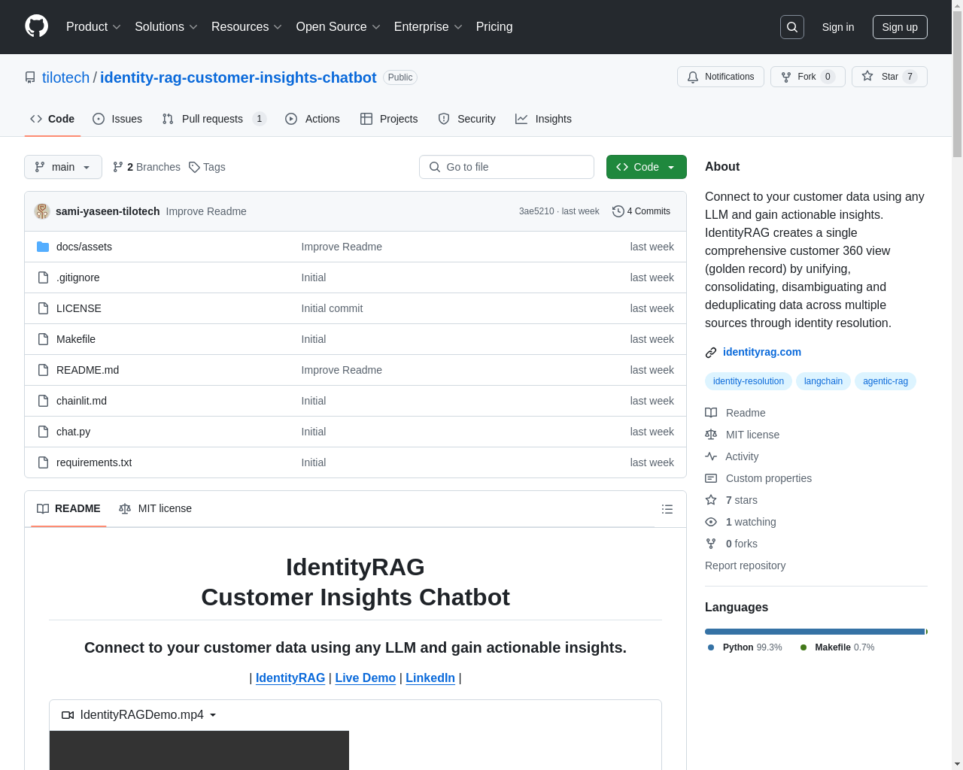The width and height of the screenshot is (963, 770).
Task: Click the forks icon in About sidebar
Action: [711, 544]
